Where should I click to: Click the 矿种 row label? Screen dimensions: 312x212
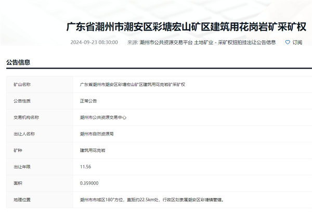click(17, 150)
